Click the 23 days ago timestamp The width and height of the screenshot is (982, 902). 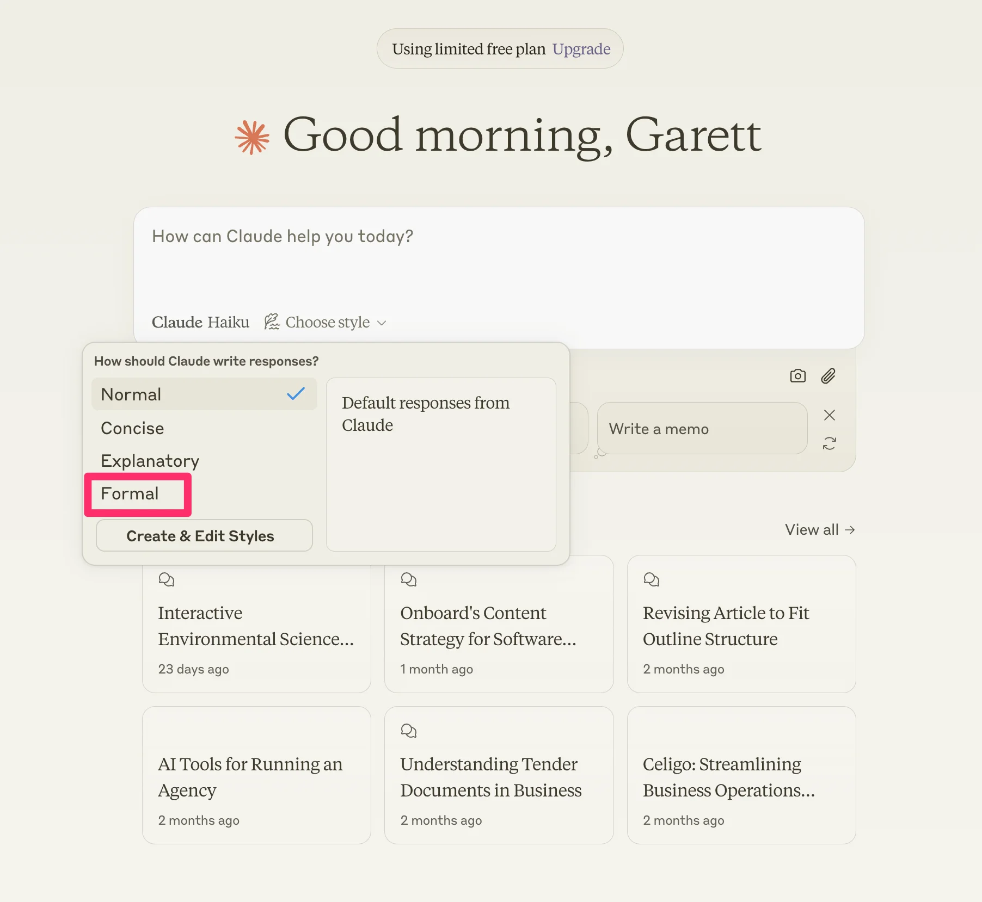coord(193,669)
